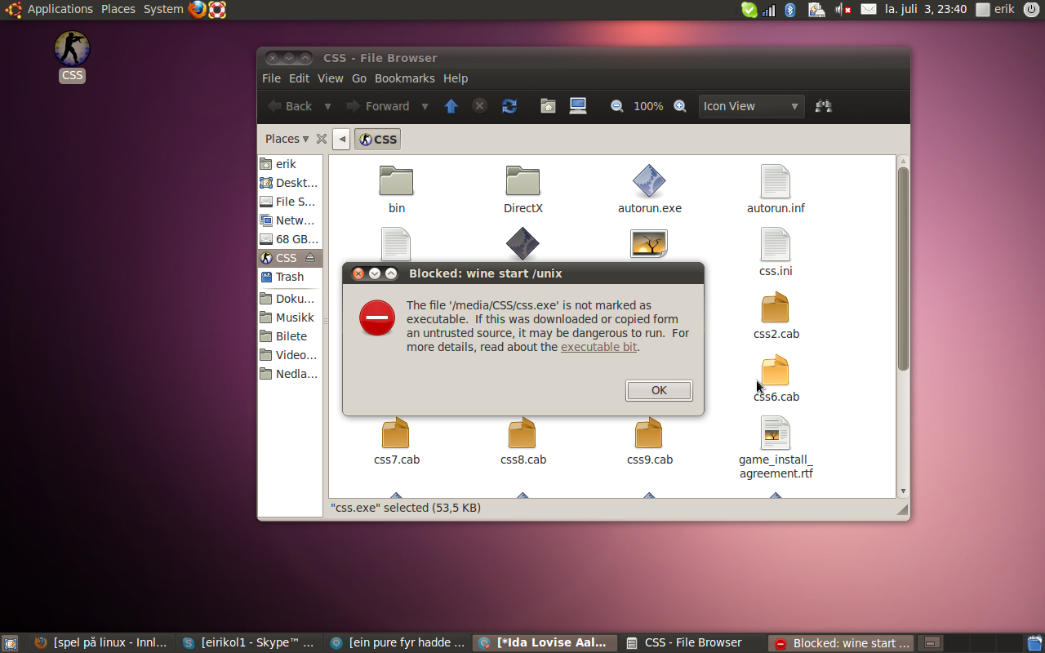Open the clock showing la. juli 3, 23:40

coord(926,10)
